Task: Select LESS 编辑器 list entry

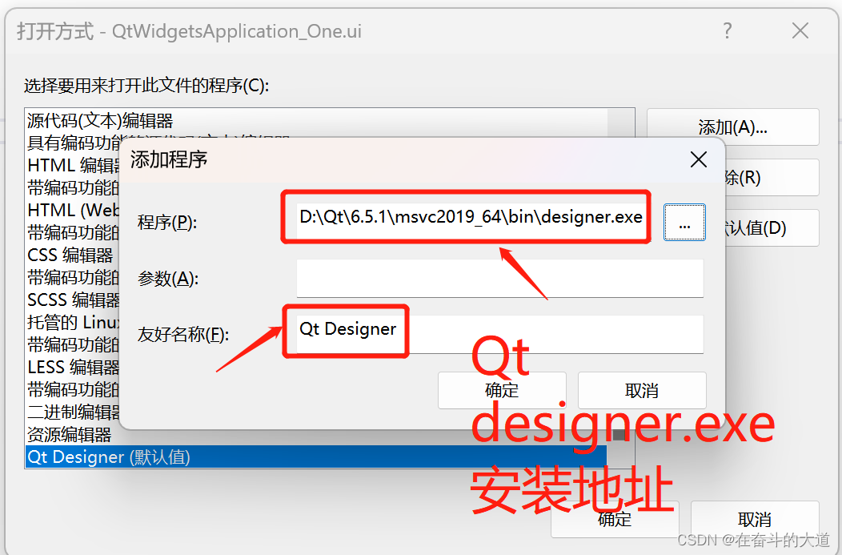Action: [73, 368]
